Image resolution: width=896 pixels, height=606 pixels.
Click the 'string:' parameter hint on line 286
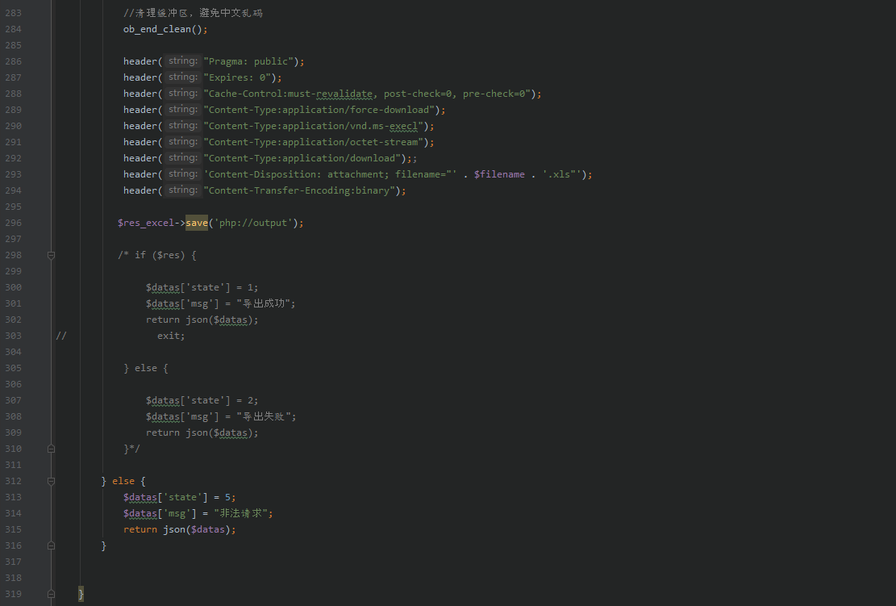click(181, 61)
